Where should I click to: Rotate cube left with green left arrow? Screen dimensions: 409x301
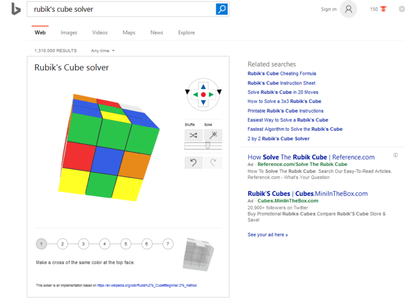pos(195,95)
